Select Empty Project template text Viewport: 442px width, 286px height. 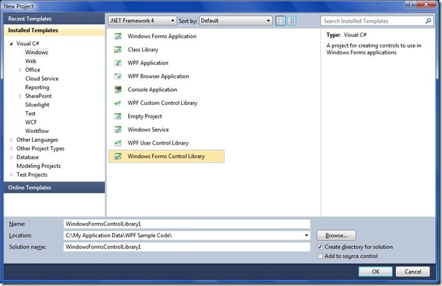(x=145, y=117)
